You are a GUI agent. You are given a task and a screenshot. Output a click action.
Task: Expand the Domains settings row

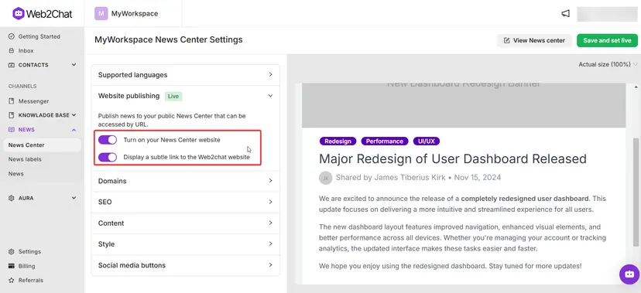click(x=186, y=181)
